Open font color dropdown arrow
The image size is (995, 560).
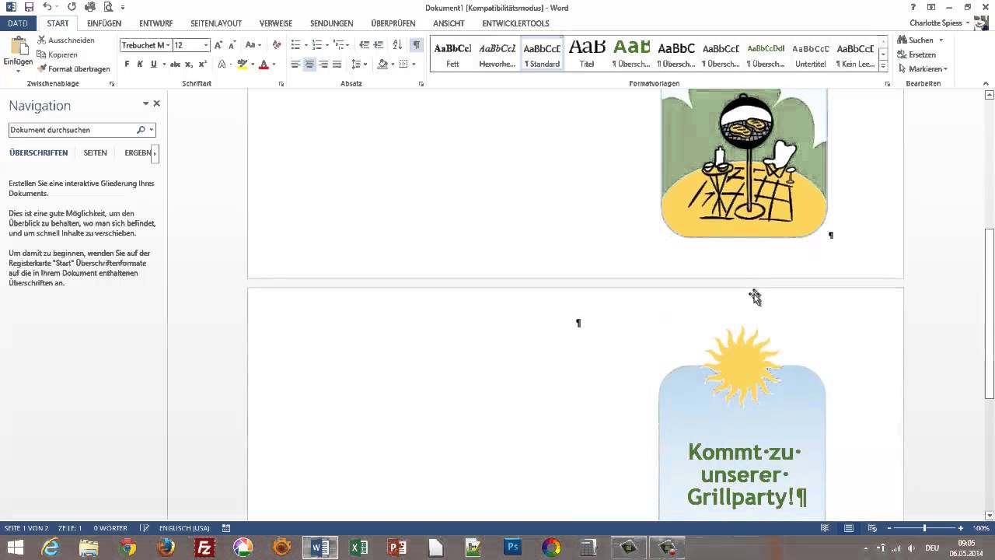(274, 65)
